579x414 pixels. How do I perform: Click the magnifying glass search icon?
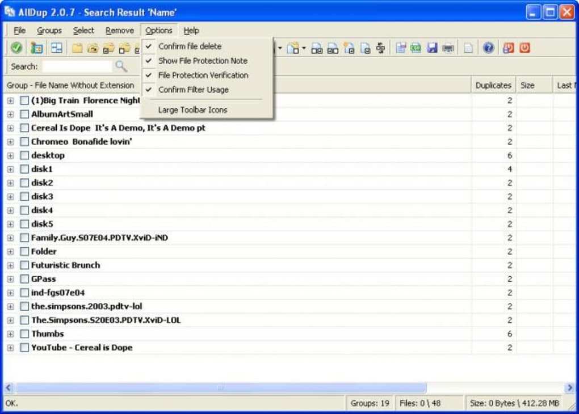(121, 66)
